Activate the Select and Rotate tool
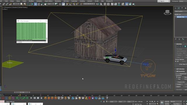187x105 pixels. tap(39, 4)
